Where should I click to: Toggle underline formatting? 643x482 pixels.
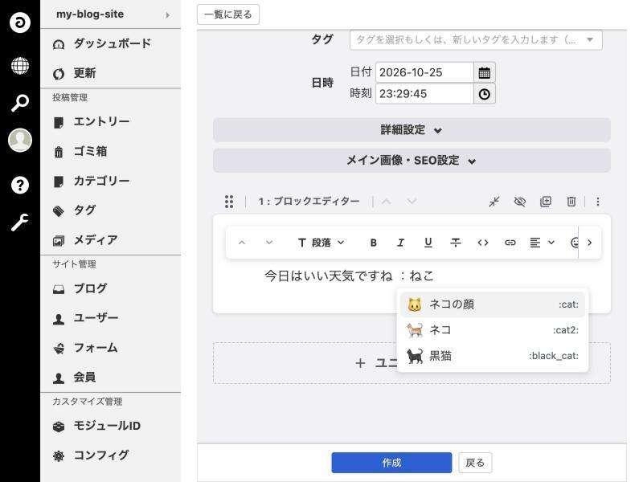click(428, 243)
